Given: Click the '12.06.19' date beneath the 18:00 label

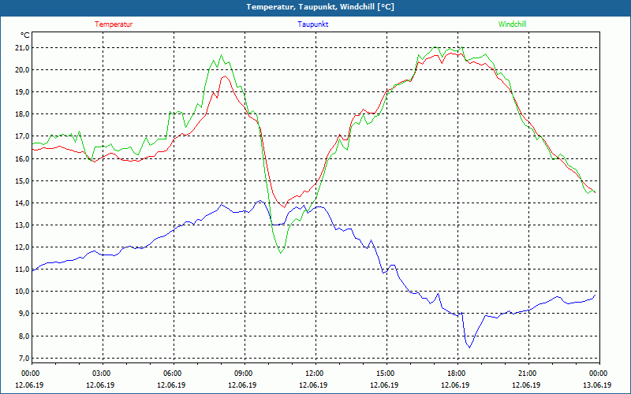Looking at the screenshot, I should point(456,385).
